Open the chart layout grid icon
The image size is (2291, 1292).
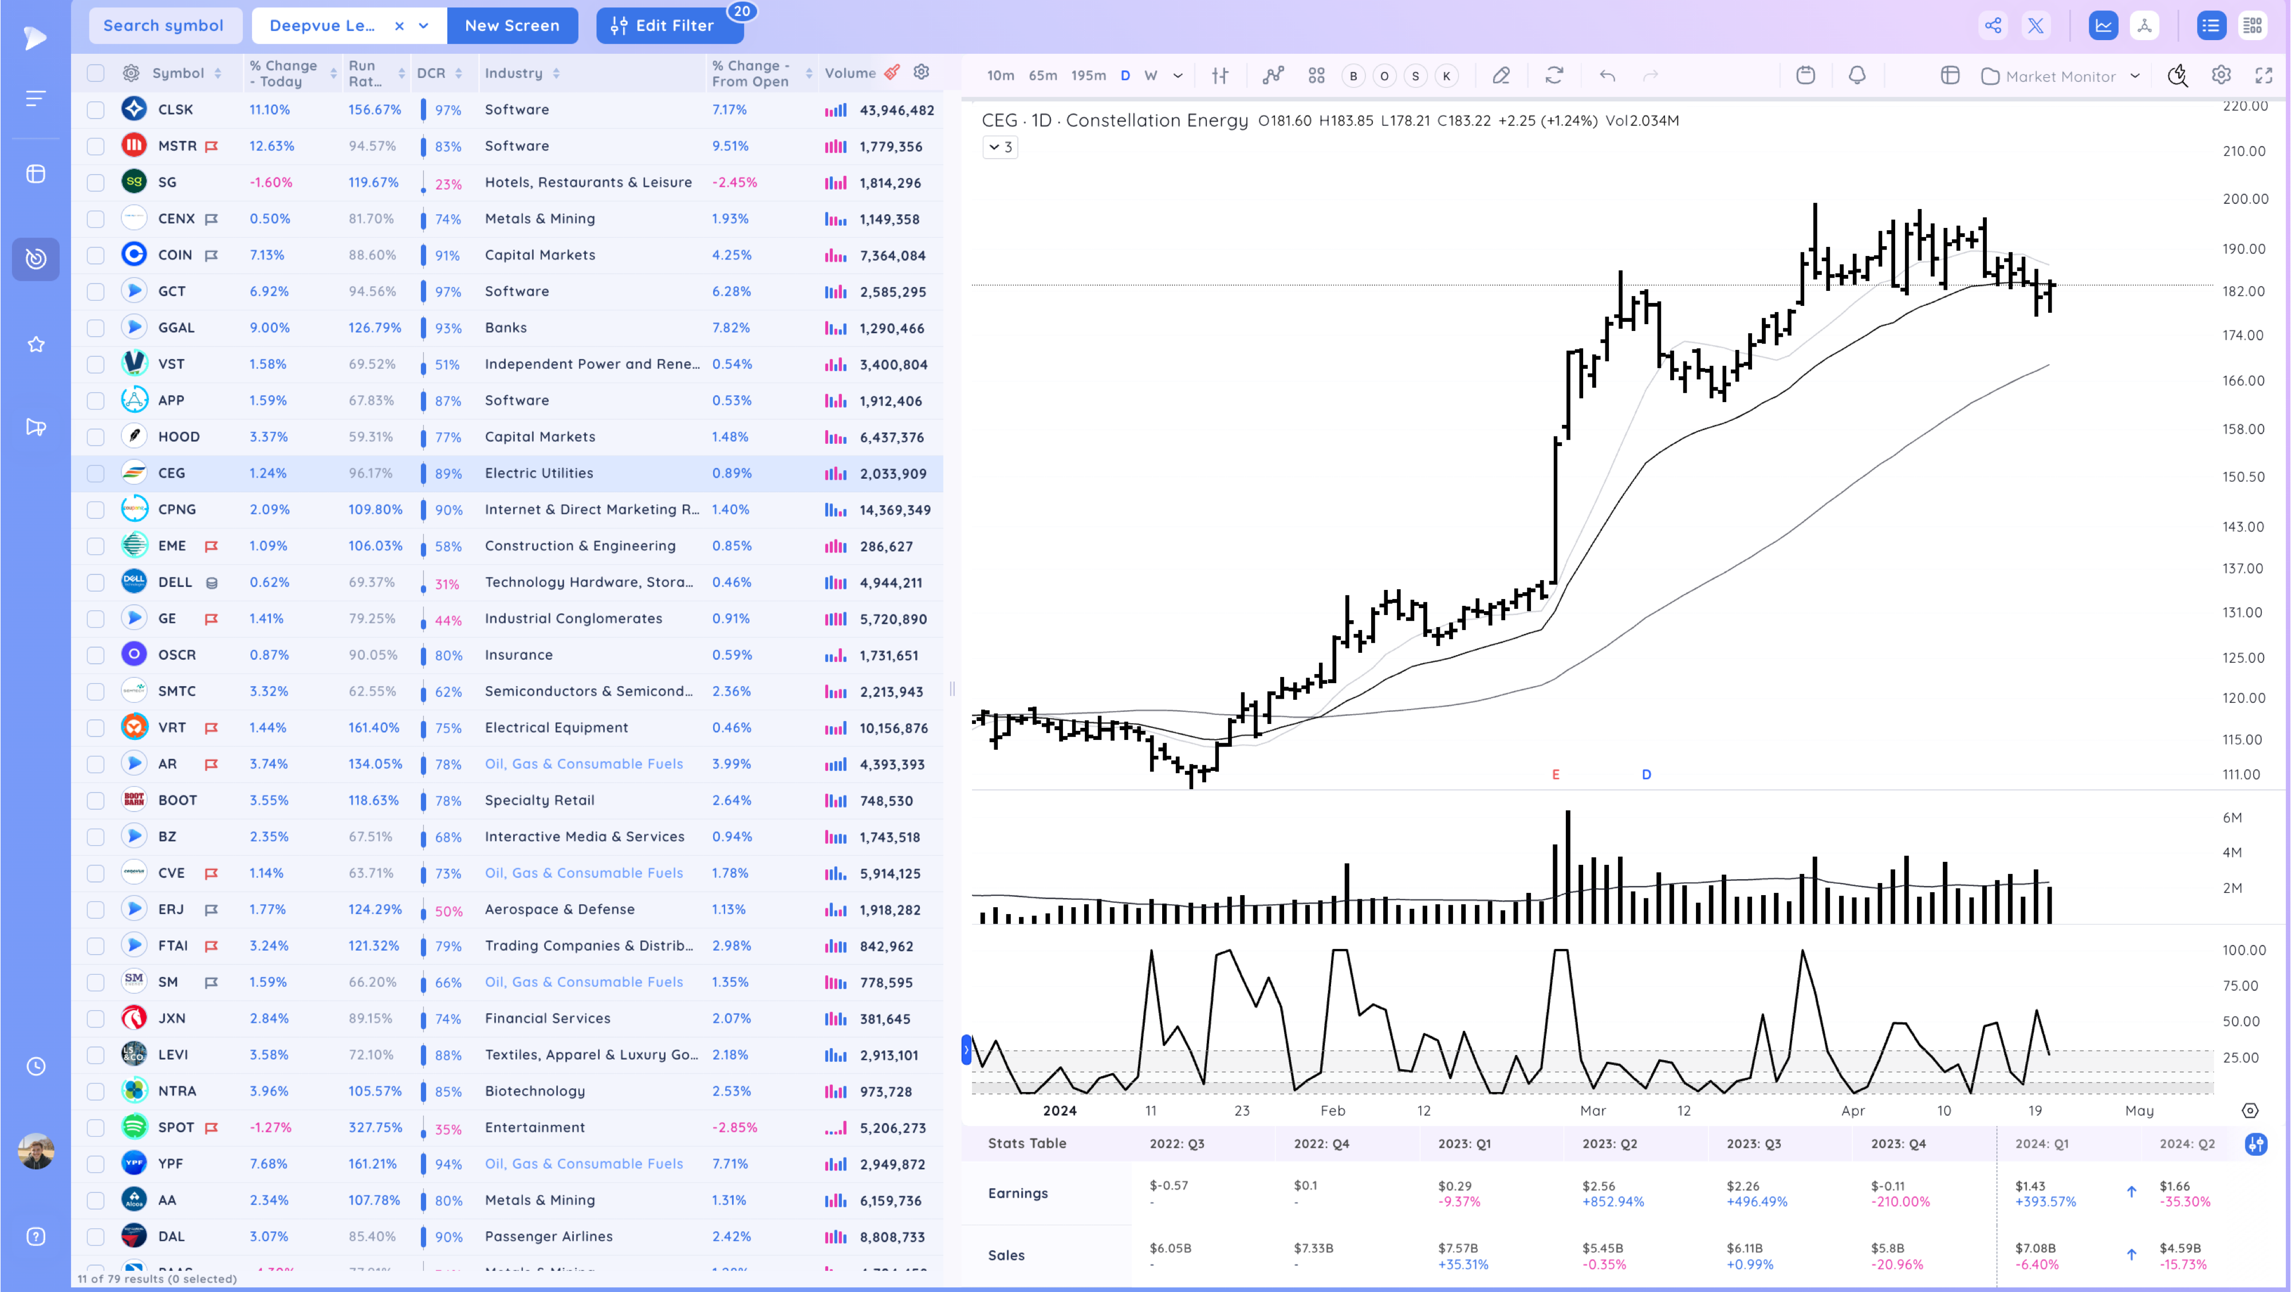pos(1317,76)
